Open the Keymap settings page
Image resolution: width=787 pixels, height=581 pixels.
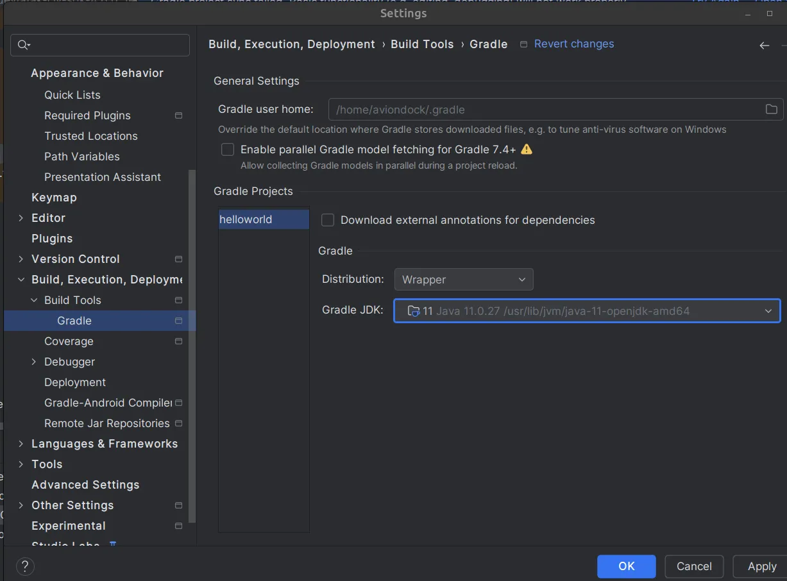pyautogui.click(x=54, y=198)
